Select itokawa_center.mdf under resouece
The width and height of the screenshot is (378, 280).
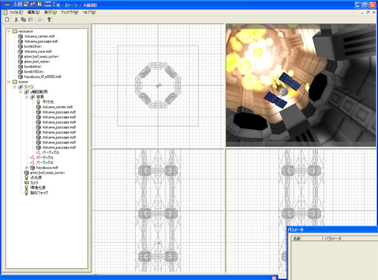(x=40, y=36)
